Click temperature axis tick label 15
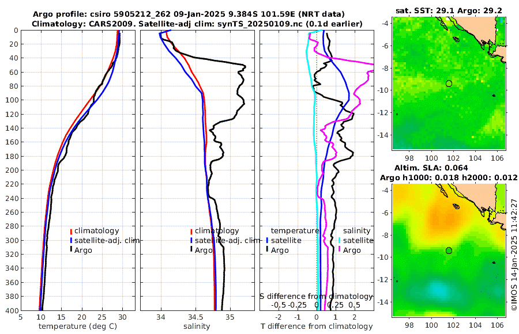 [x=61, y=317]
